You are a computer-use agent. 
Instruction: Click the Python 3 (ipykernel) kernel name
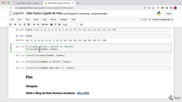pyautogui.click(x=162, y=20)
